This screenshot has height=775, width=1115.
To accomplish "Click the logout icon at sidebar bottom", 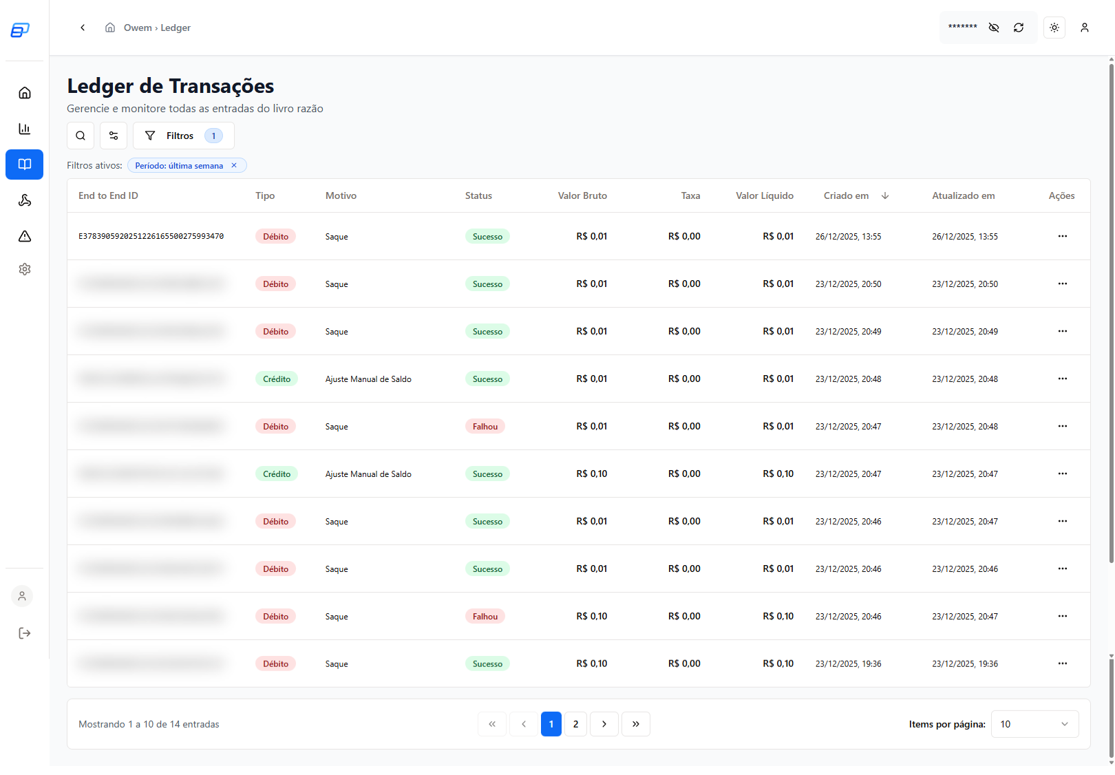I will point(24,633).
